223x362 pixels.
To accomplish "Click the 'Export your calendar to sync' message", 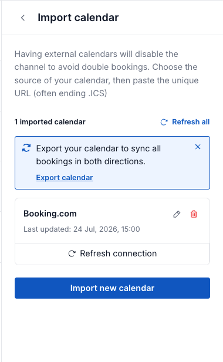I will (99, 148).
